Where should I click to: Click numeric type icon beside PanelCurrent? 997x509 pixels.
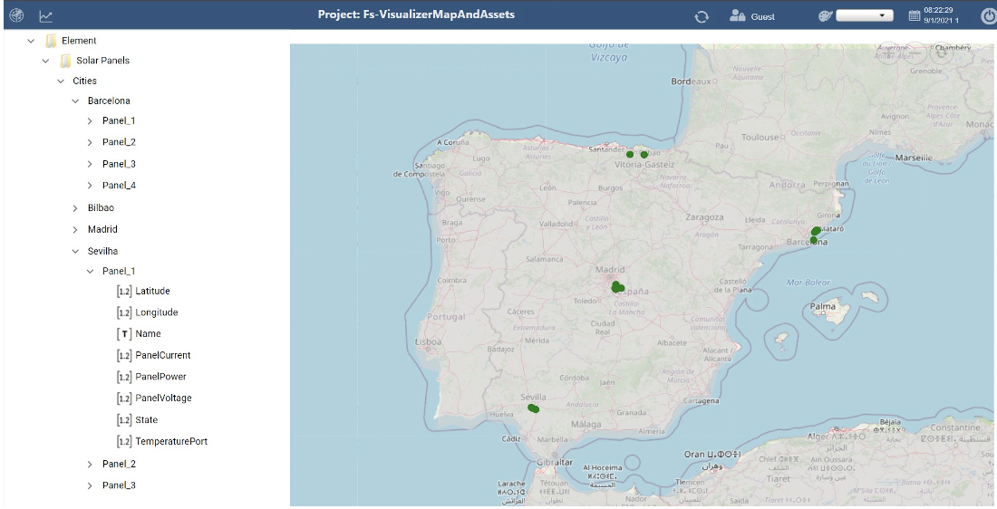click(x=124, y=355)
